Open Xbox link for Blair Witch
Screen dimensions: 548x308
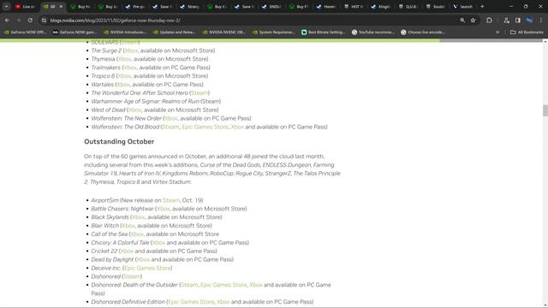(x=128, y=226)
